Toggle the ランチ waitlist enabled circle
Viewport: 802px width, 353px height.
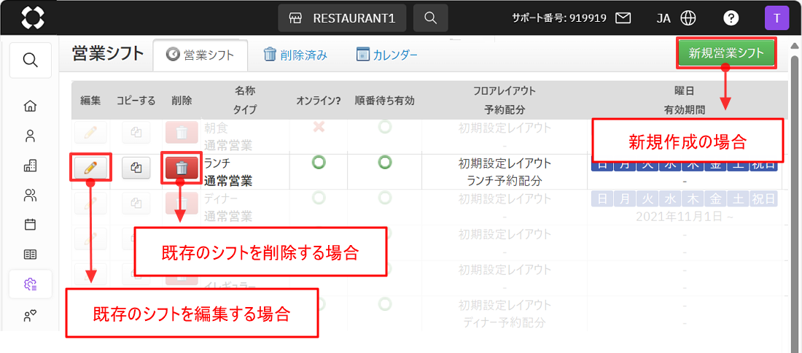[384, 163]
